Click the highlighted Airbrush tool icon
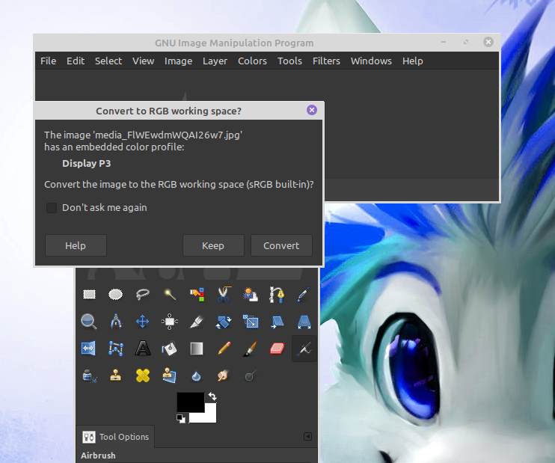The width and height of the screenshot is (555, 463). pos(304,349)
